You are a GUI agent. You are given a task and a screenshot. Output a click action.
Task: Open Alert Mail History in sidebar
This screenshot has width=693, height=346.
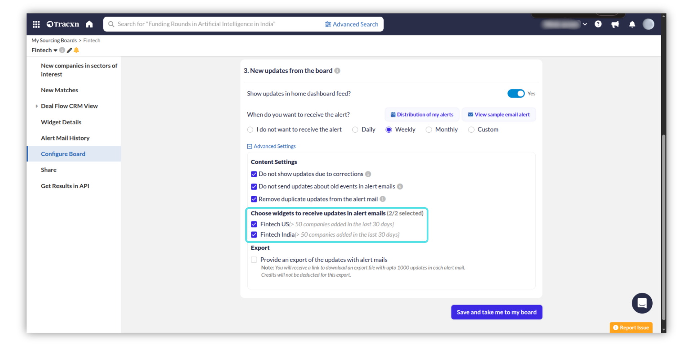[x=65, y=138]
